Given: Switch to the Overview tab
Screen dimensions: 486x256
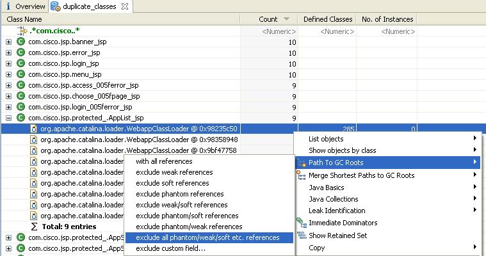Looking at the screenshot, I should [x=29, y=6].
